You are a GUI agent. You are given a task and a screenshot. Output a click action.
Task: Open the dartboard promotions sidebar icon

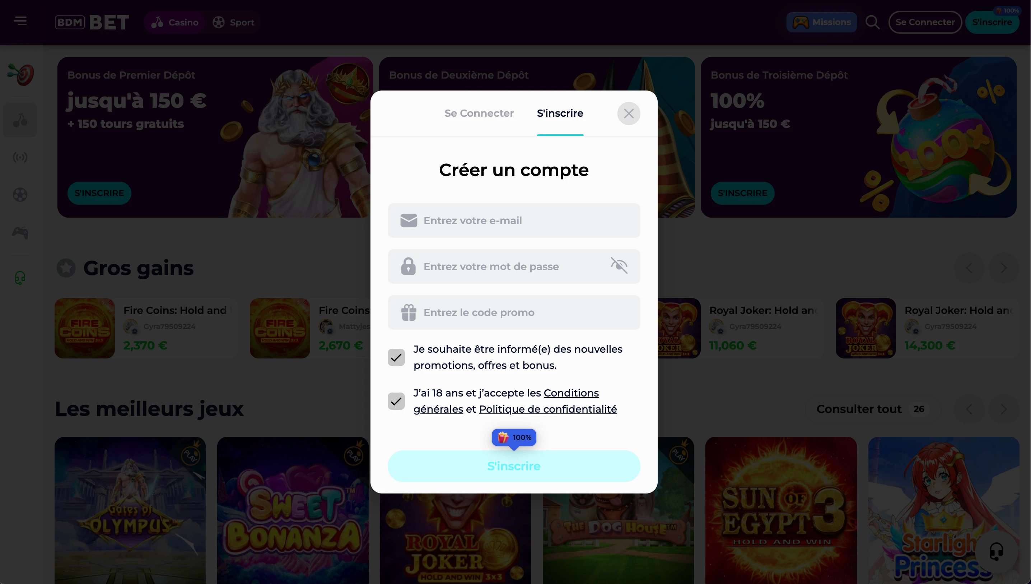(20, 74)
